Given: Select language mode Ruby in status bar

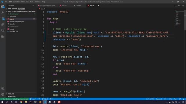Looking at the screenshot, I should 176,99.
